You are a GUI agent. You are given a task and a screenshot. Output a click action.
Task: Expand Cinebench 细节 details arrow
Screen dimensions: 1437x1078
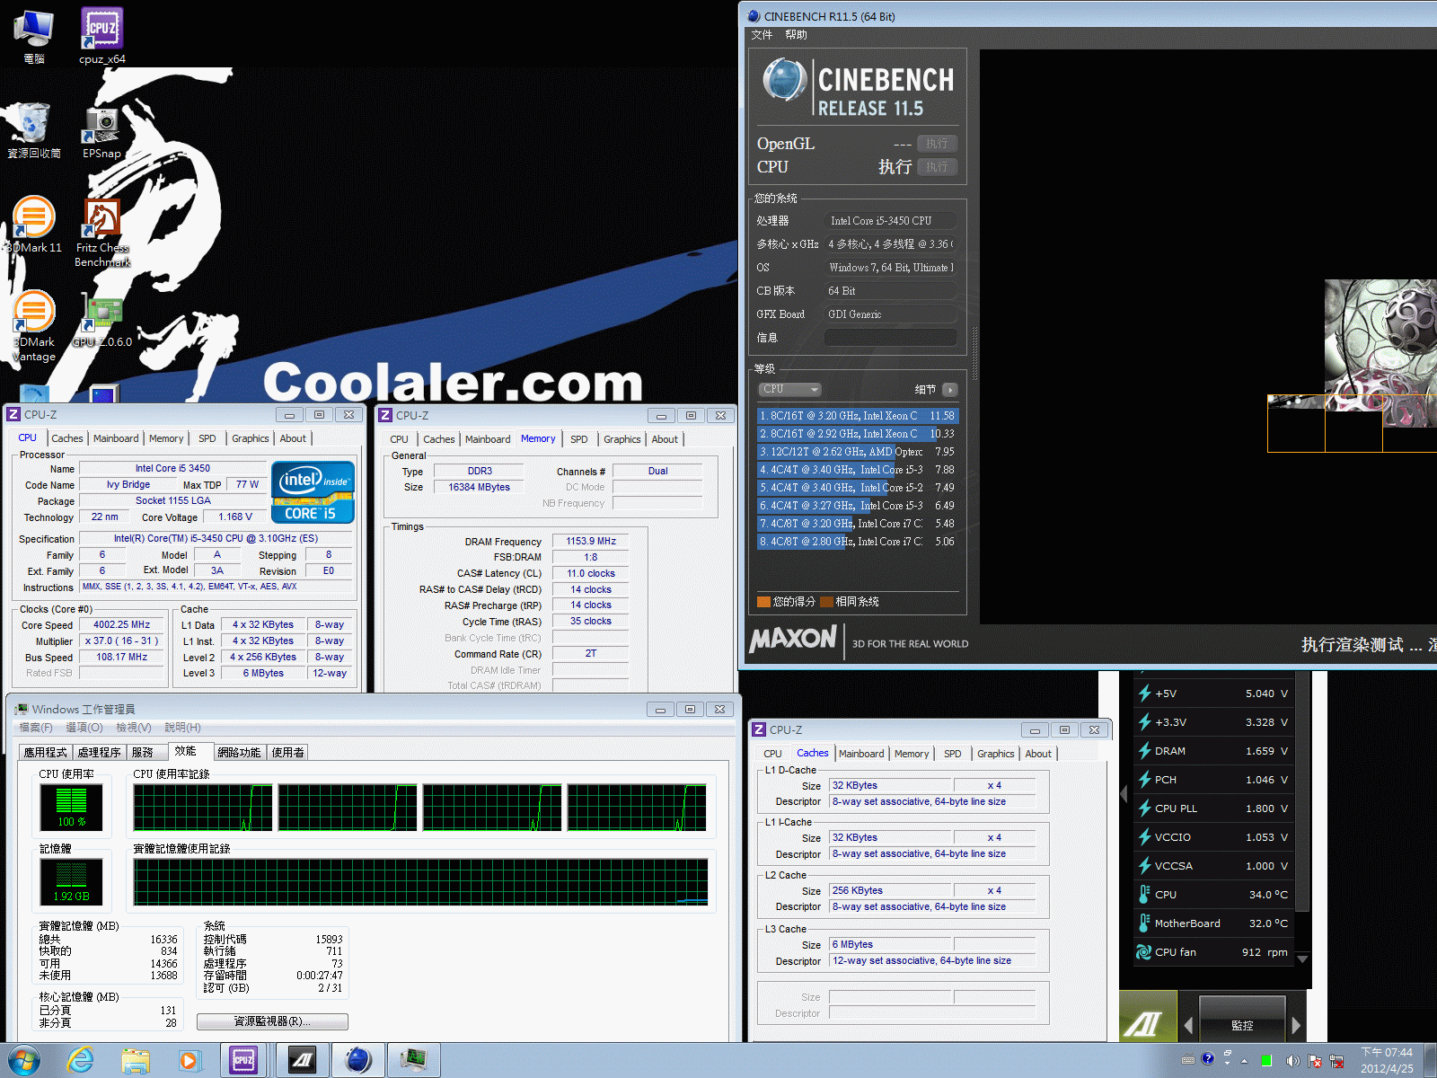(950, 390)
